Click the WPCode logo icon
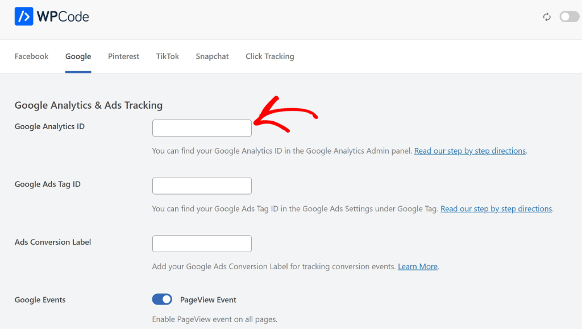Viewport: 582px width, 329px height. pyautogui.click(x=24, y=17)
